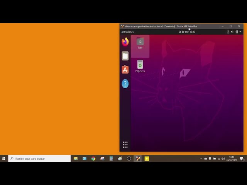Open File Explorer from the taskbar
This screenshot has width=247, height=185.
[x=76, y=158]
